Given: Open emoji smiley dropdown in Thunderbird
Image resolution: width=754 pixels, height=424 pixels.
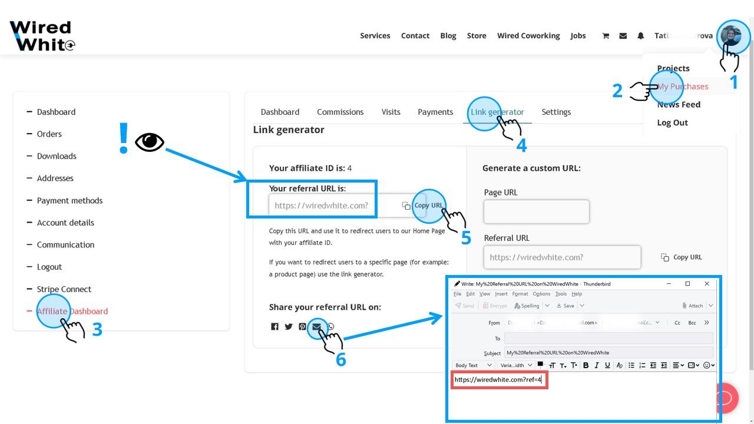Looking at the screenshot, I should tap(709, 365).
